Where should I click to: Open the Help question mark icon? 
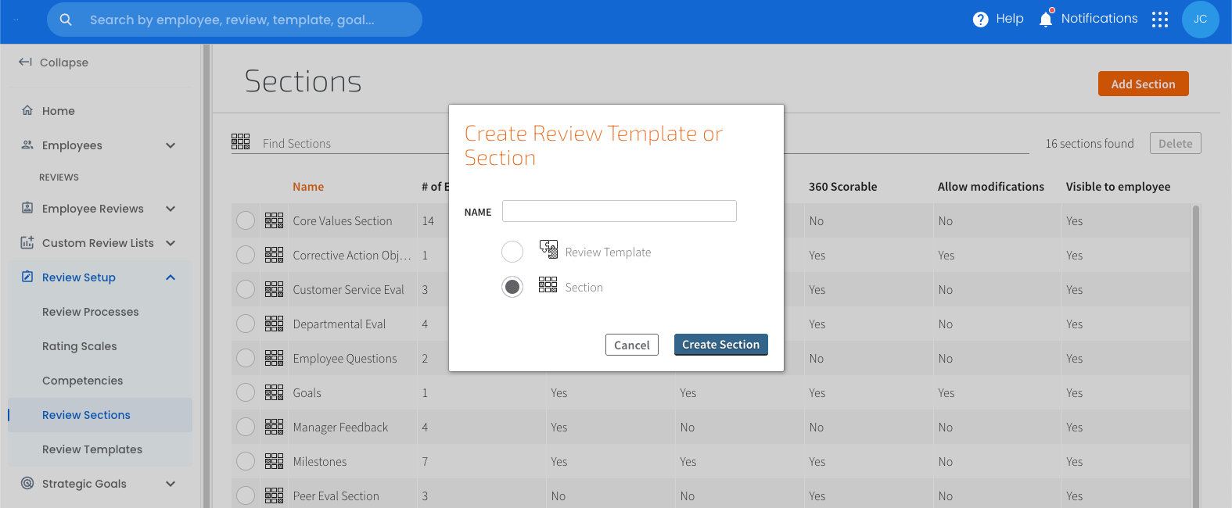point(980,20)
